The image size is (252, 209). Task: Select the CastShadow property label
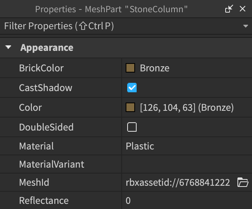tap(46, 88)
